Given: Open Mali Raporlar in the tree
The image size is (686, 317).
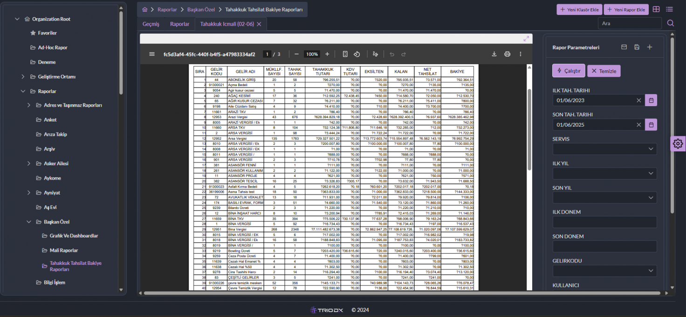Looking at the screenshot, I should (63, 250).
